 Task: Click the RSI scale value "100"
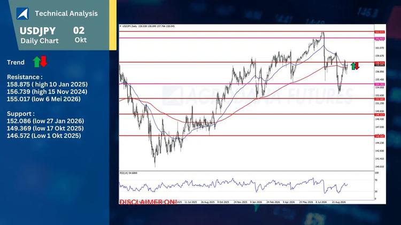point(376,173)
